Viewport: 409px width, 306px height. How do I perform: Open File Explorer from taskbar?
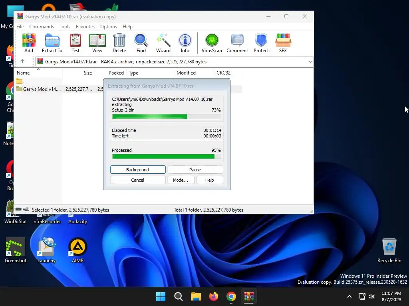196,296
